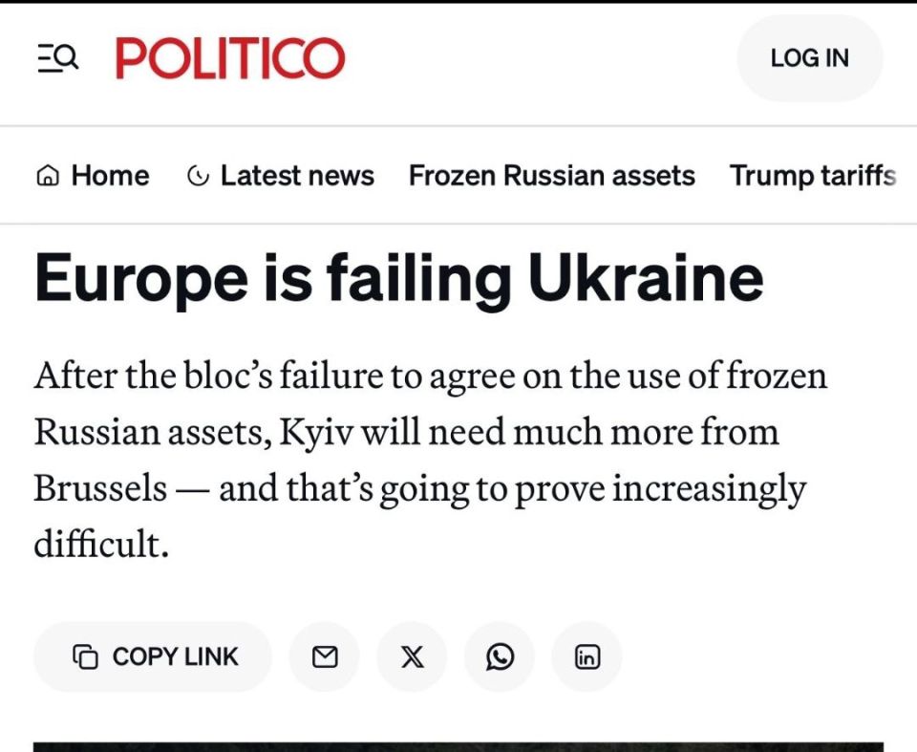
Task: Click the article's lead image at the bottom
Action: [x=458, y=745]
